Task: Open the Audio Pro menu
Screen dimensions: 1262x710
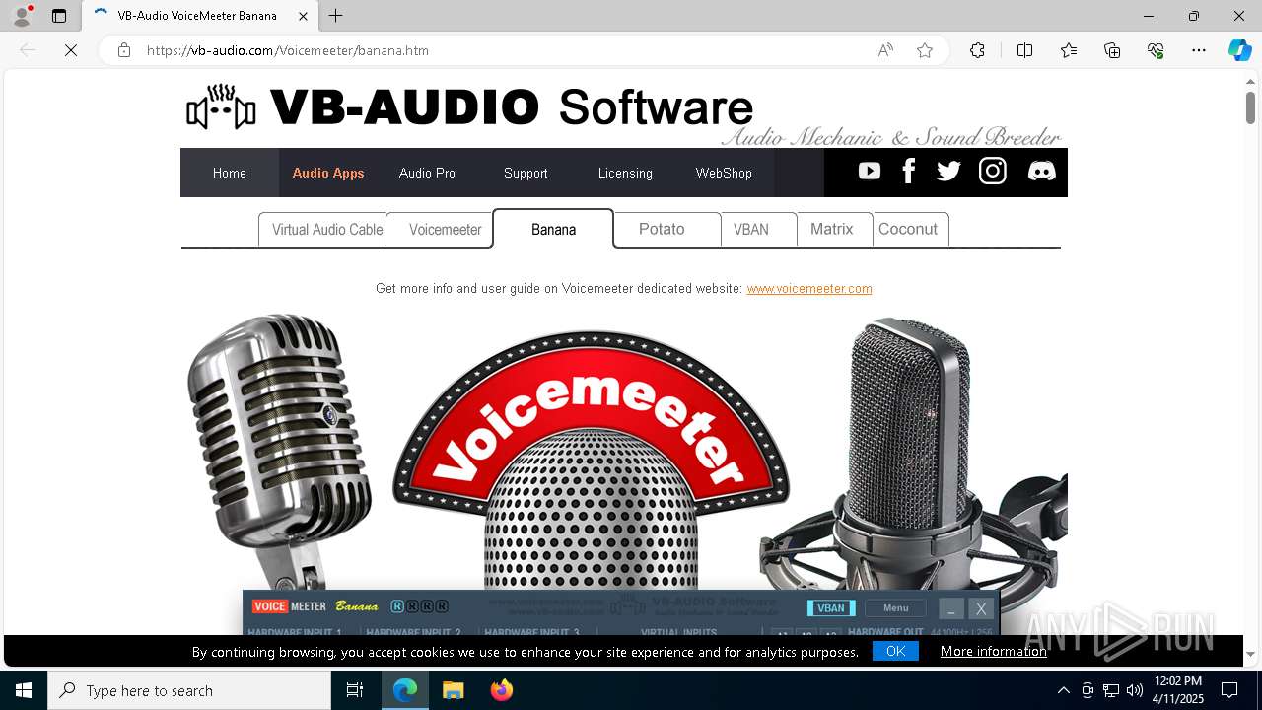Action: pyautogui.click(x=427, y=173)
